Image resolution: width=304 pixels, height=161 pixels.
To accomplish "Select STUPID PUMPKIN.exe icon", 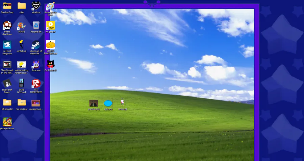I will [x=50, y=45].
